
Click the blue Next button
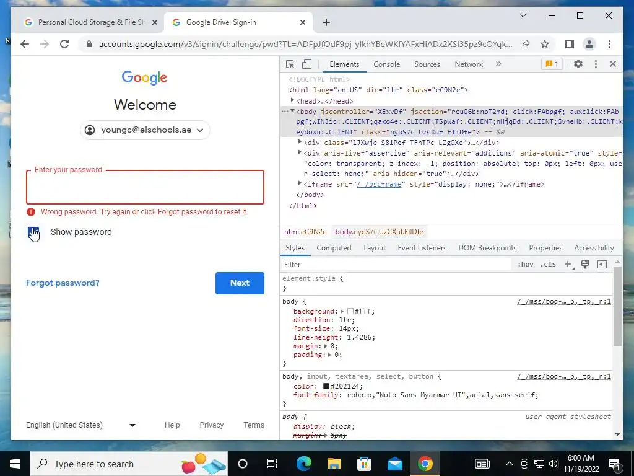[240, 283]
